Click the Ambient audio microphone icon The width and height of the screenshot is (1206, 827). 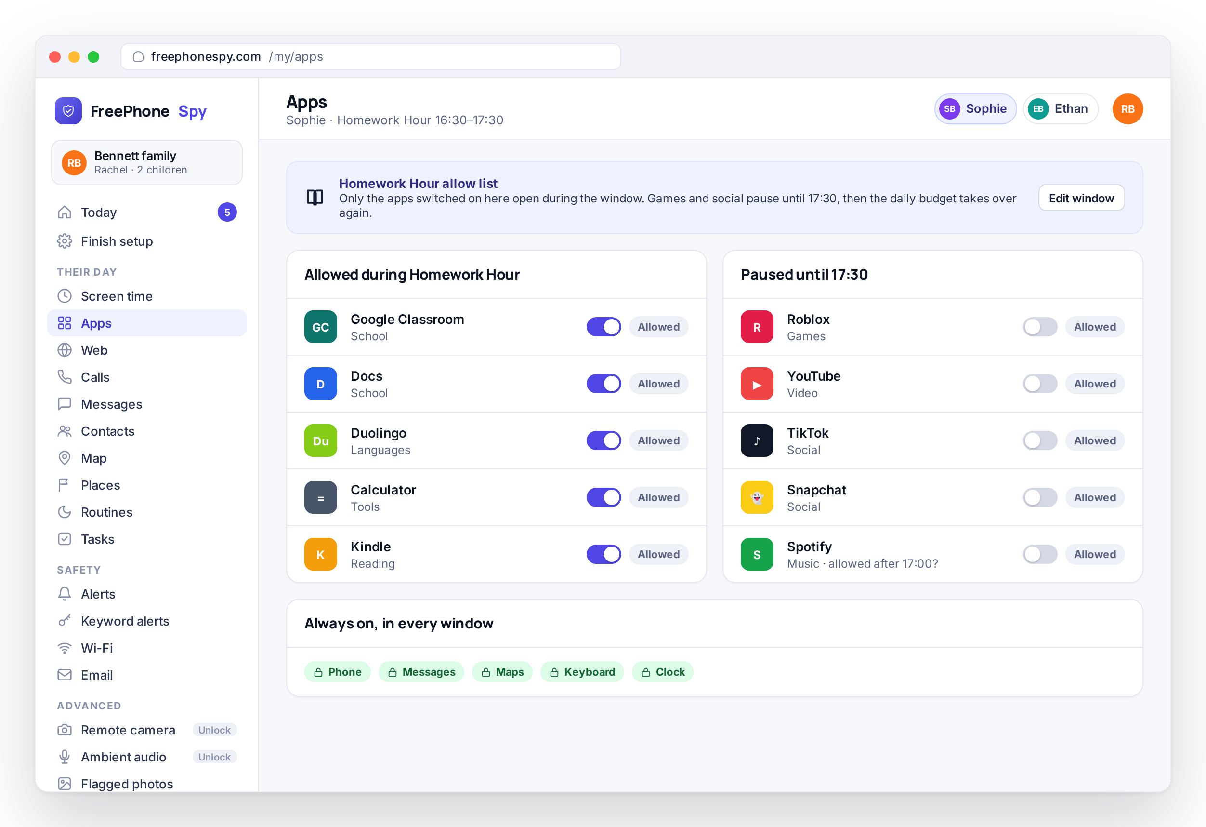pos(65,758)
